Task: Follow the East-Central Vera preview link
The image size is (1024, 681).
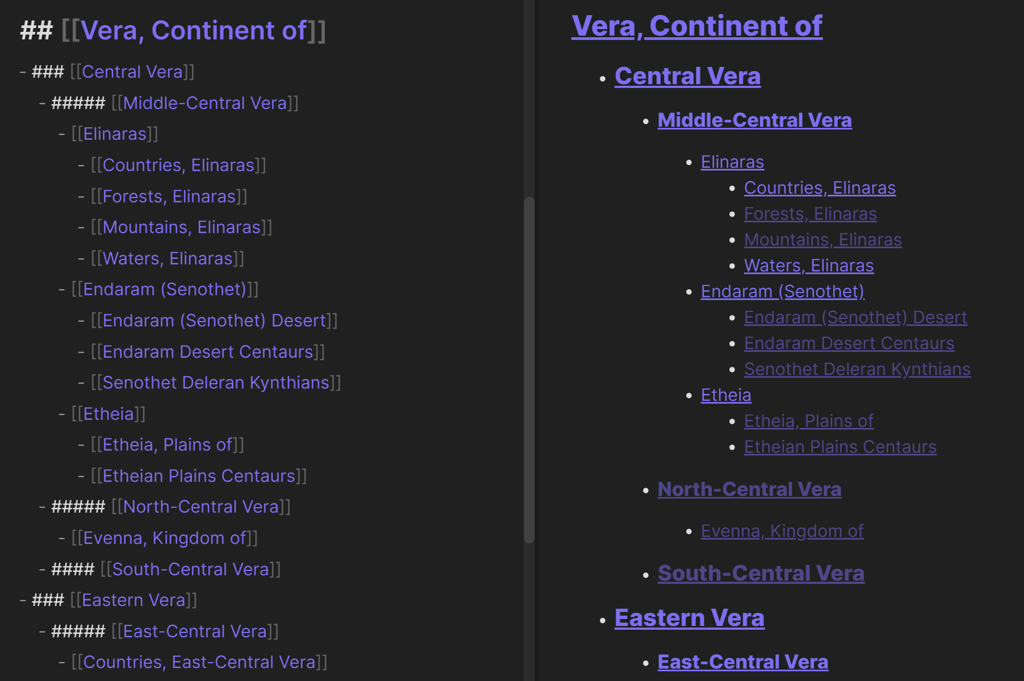Action: [x=742, y=662]
